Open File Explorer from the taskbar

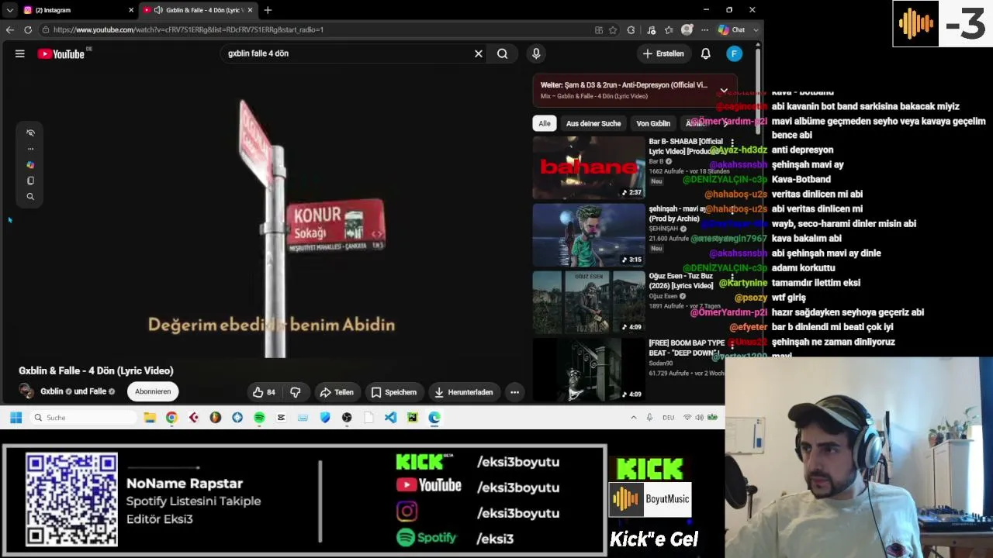(150, 418)
